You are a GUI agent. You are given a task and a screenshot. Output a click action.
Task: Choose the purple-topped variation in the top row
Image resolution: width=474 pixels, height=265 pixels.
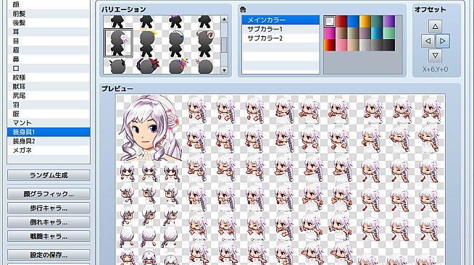[176, 22]
